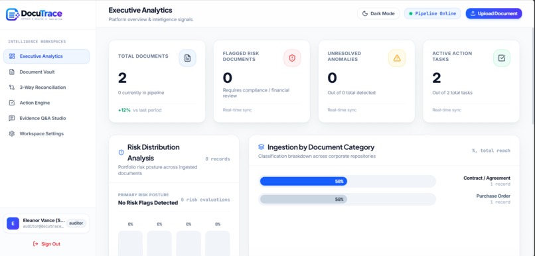Screen dimensions: 535x256
Task: Click the auditor@docutrace email text
Action: 43,227
